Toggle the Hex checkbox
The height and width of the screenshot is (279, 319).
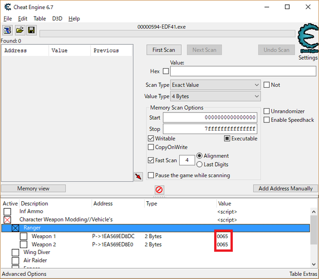tap(166, 71)
